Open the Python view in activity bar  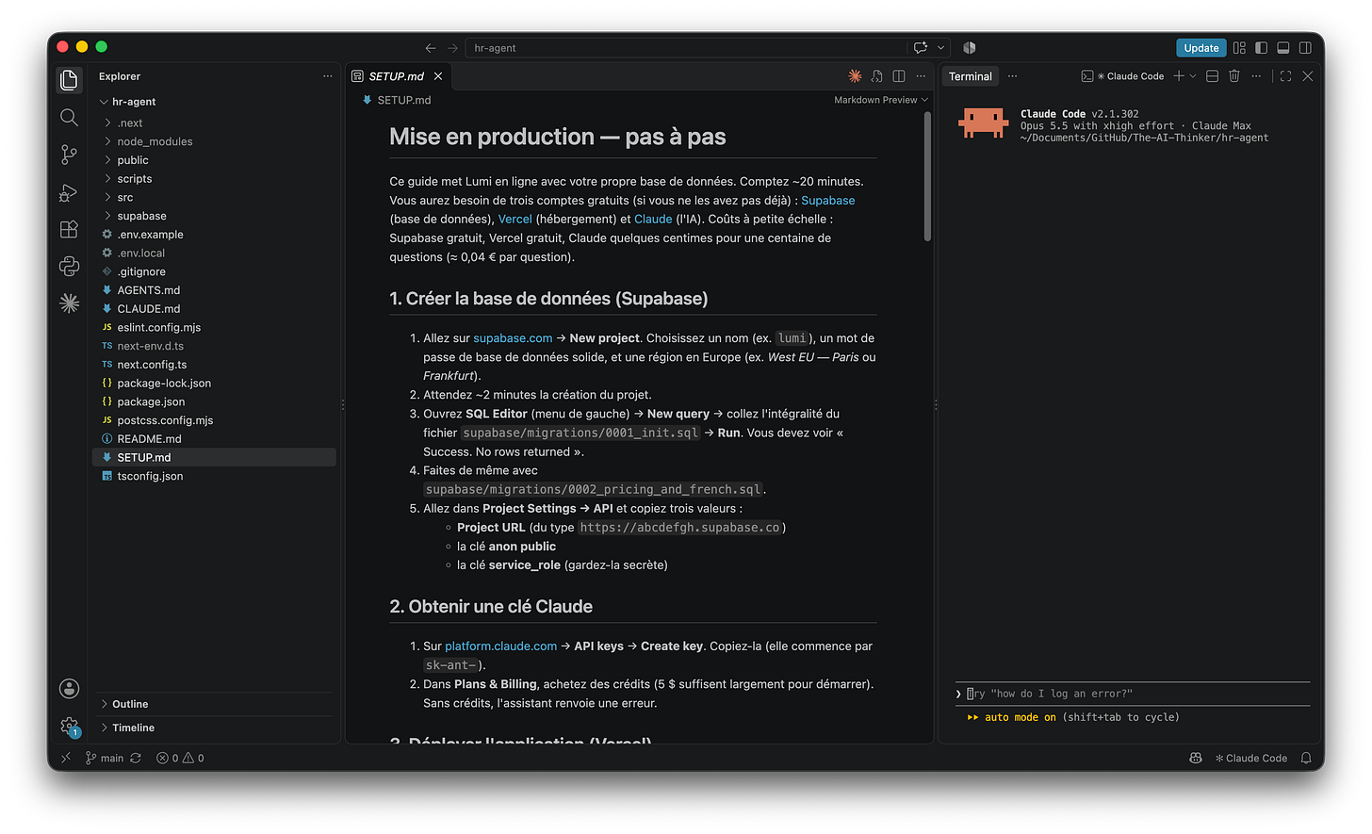pyautogui.click(x=69, y=266)
